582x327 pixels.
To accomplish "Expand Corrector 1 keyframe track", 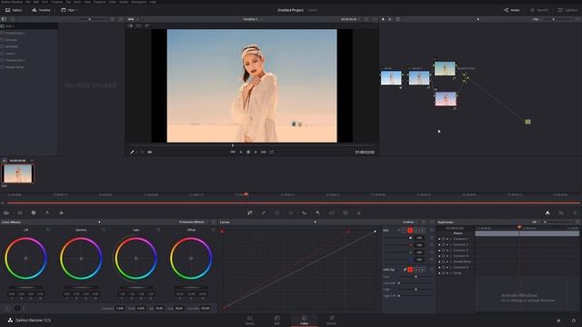I will click(x=451, y=239).
